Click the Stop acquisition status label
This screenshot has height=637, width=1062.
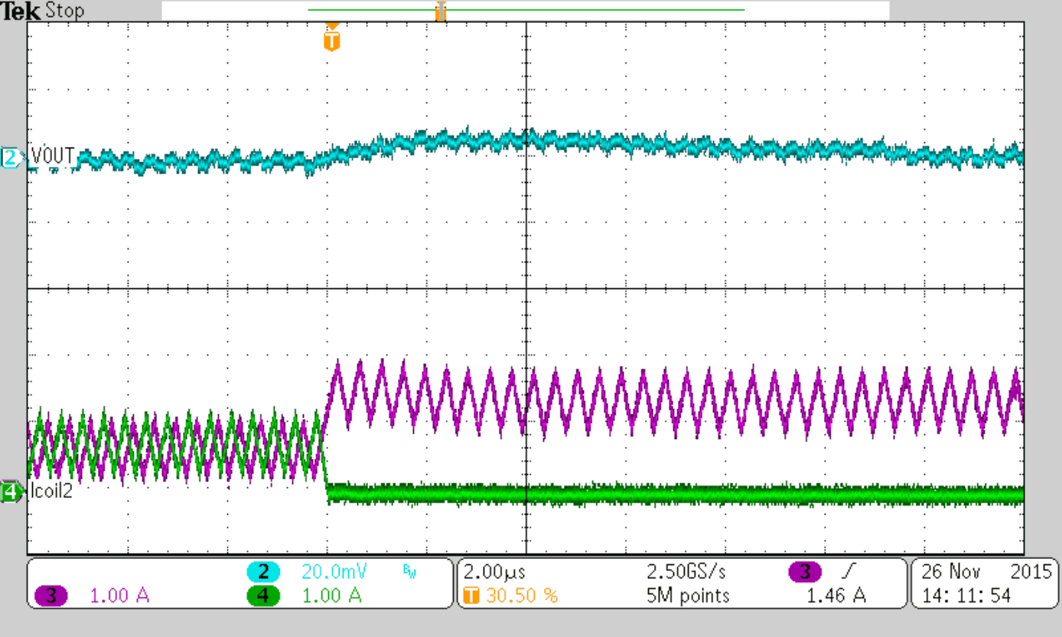[x=65, y=11]
